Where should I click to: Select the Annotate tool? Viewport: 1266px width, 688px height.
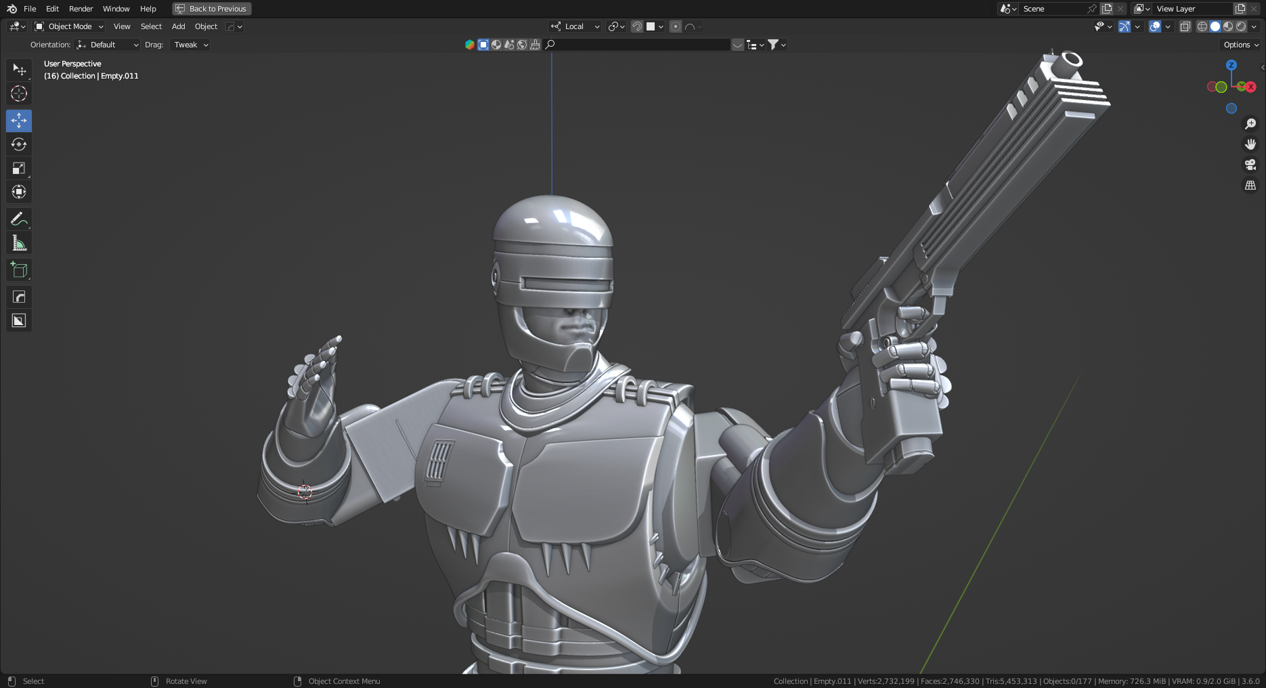pos(19,219)
